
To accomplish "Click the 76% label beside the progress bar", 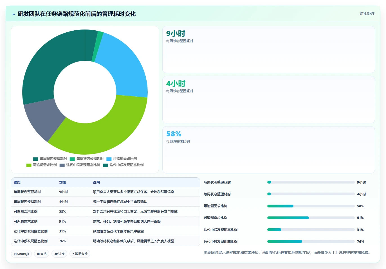I will coord(360,242).
